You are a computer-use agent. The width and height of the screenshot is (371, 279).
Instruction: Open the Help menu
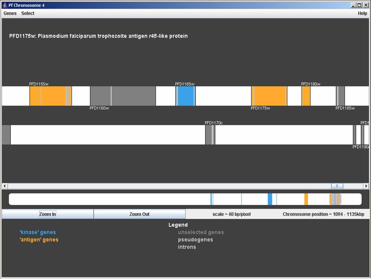pos(362,13)
